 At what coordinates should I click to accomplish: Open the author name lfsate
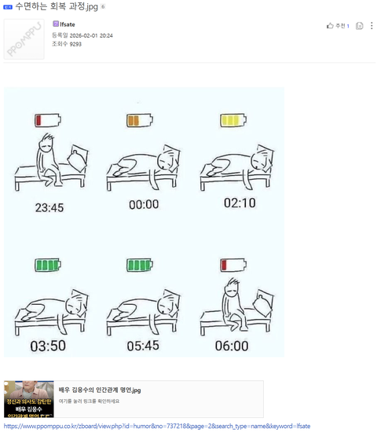click(68, 24)
